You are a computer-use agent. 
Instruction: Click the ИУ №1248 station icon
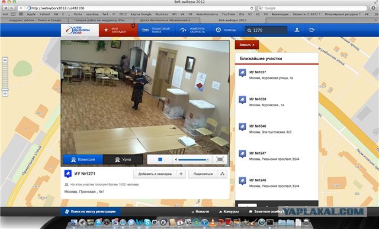(242, 181)
